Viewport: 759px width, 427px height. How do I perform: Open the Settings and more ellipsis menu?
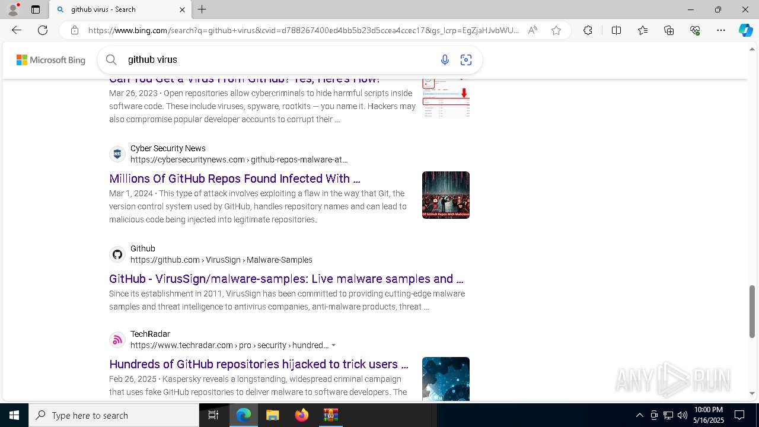coord(721,30)
